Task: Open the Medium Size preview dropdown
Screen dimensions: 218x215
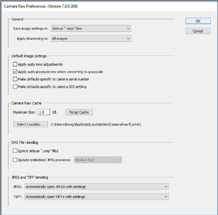Action: [x=98, y=160]
